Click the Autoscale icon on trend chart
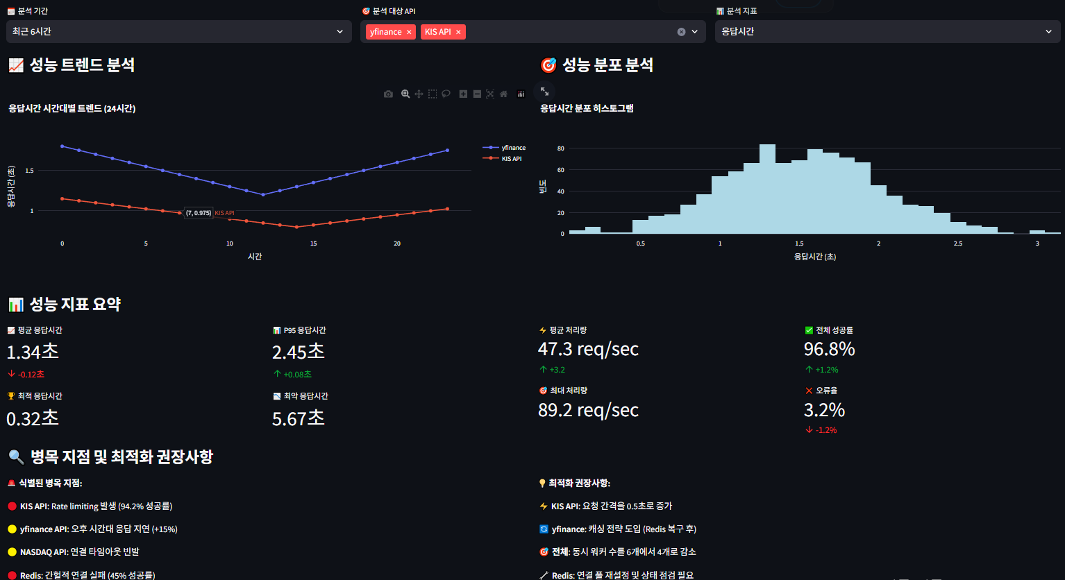 tap(490, 94)
